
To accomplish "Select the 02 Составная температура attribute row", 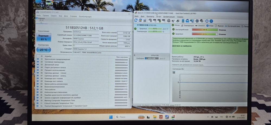I will pos(83,62).
